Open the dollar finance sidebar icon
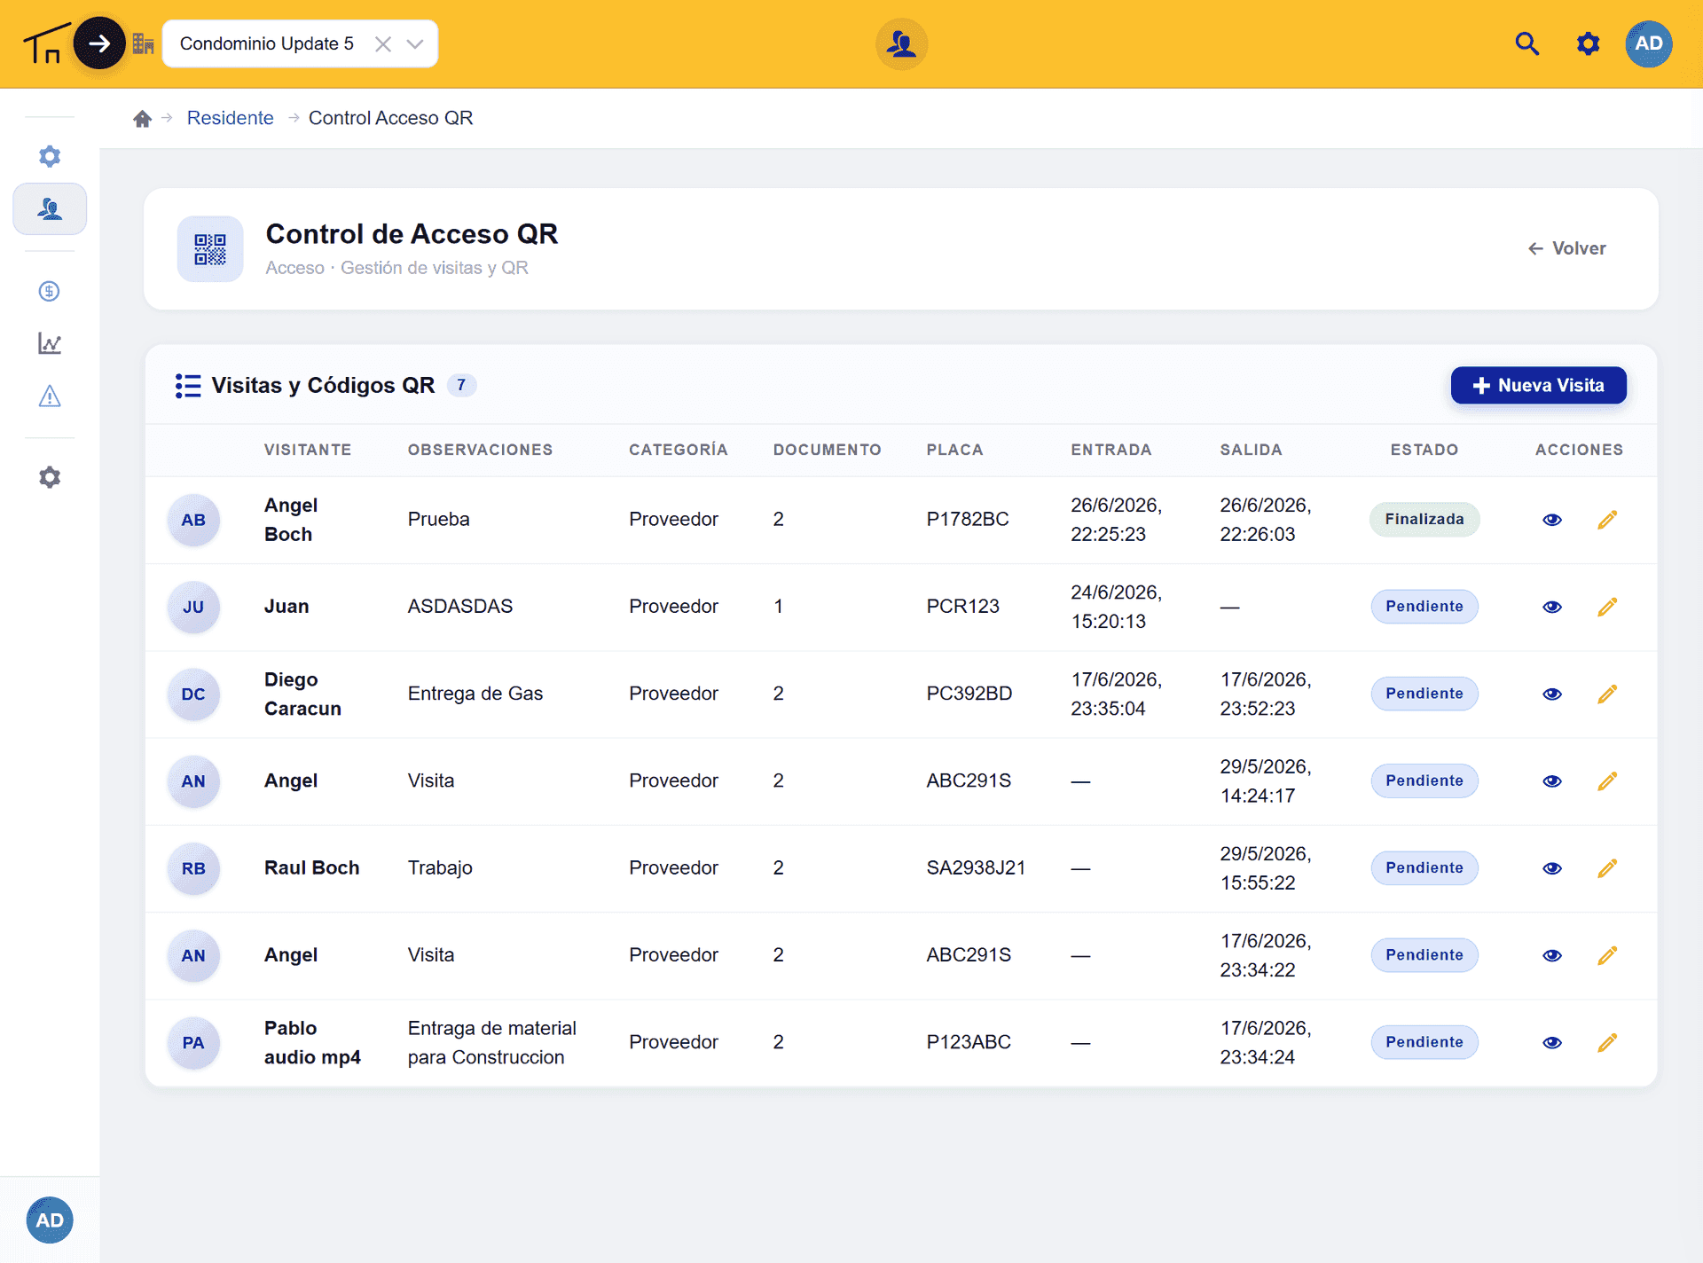 [50, 291]
